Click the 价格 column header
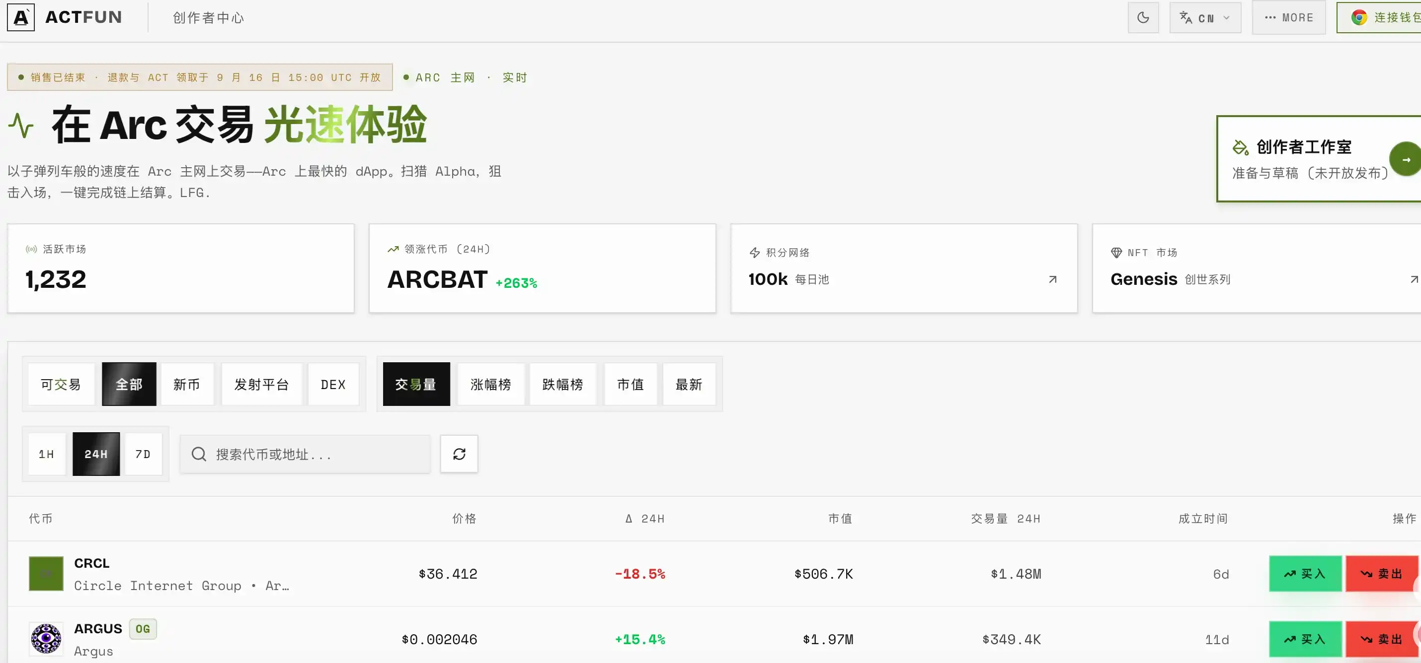Image resolution: width=1421 pixels, height=663 pixels. pos(465,519)
